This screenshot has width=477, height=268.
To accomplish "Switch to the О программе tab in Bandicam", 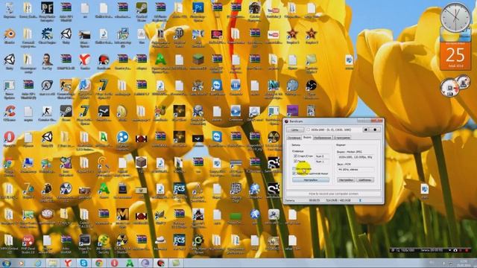I will [x=342, y=138].
